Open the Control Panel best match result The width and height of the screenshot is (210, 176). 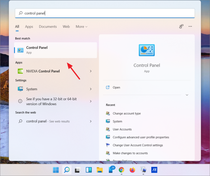tap(55, 50)
